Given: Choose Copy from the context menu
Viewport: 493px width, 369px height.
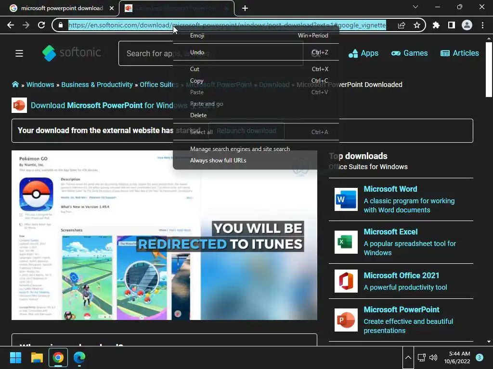Looking at the screenshot, I should tap(256, 81).
